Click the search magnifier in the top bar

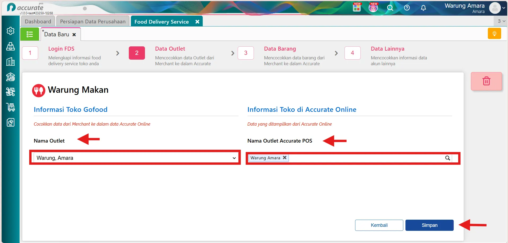[x=390, y=8]
